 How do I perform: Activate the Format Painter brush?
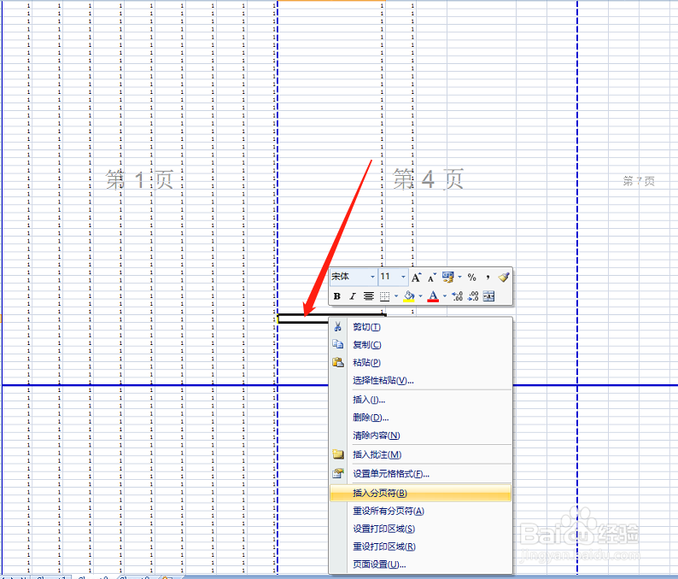point(504,278)
